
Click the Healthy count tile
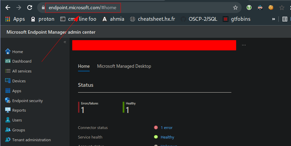coord(129,108)
